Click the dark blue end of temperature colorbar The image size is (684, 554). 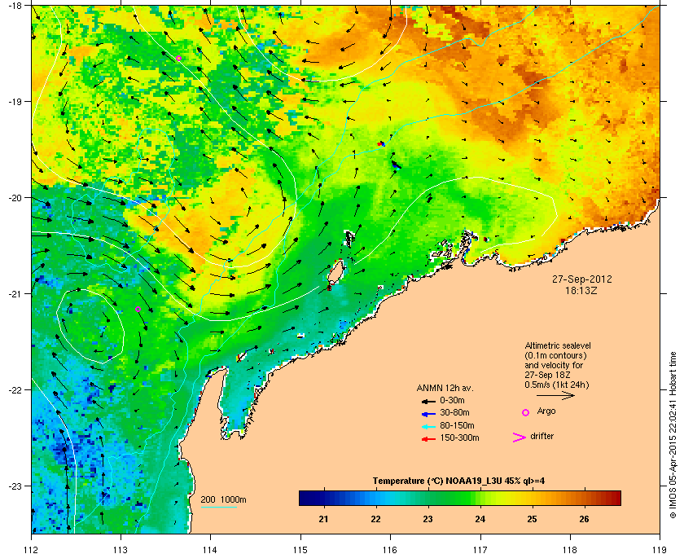306,498
